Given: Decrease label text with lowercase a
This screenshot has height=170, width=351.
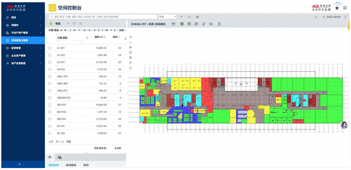Looking at the screenshot, I should click(x=131, y=68).
